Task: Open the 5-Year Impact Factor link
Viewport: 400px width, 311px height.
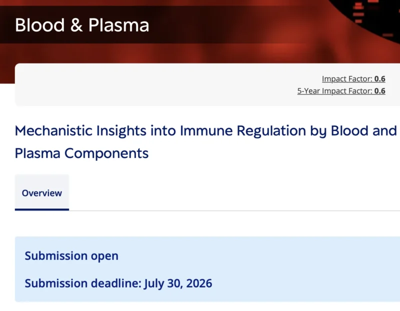Action: point(341,90)
